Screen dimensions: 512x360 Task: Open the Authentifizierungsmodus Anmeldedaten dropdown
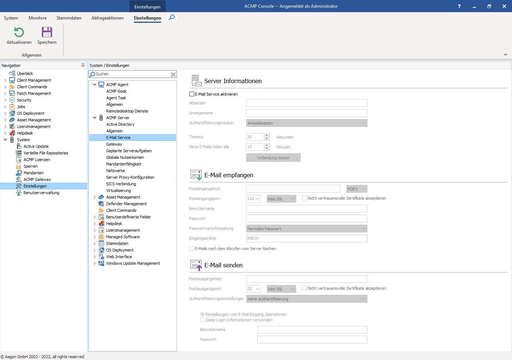pyautogui.click(x=307, y=123)
